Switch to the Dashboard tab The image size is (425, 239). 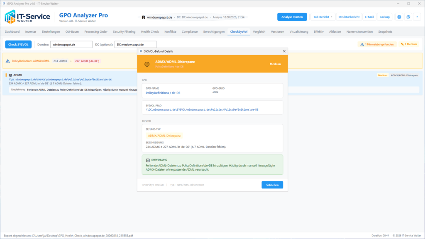pyautogui.click(x=12, y=31)
